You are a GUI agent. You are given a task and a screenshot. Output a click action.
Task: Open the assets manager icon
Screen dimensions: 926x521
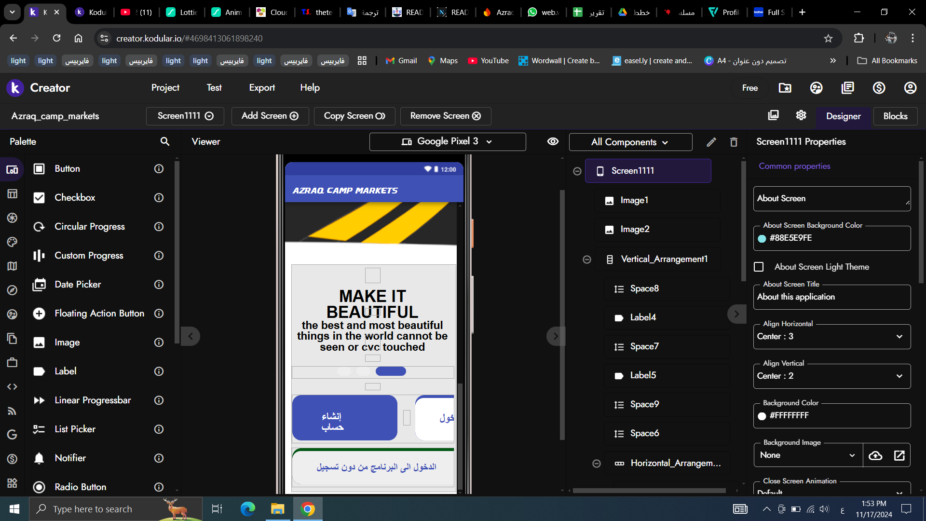(x=773, y=115)
